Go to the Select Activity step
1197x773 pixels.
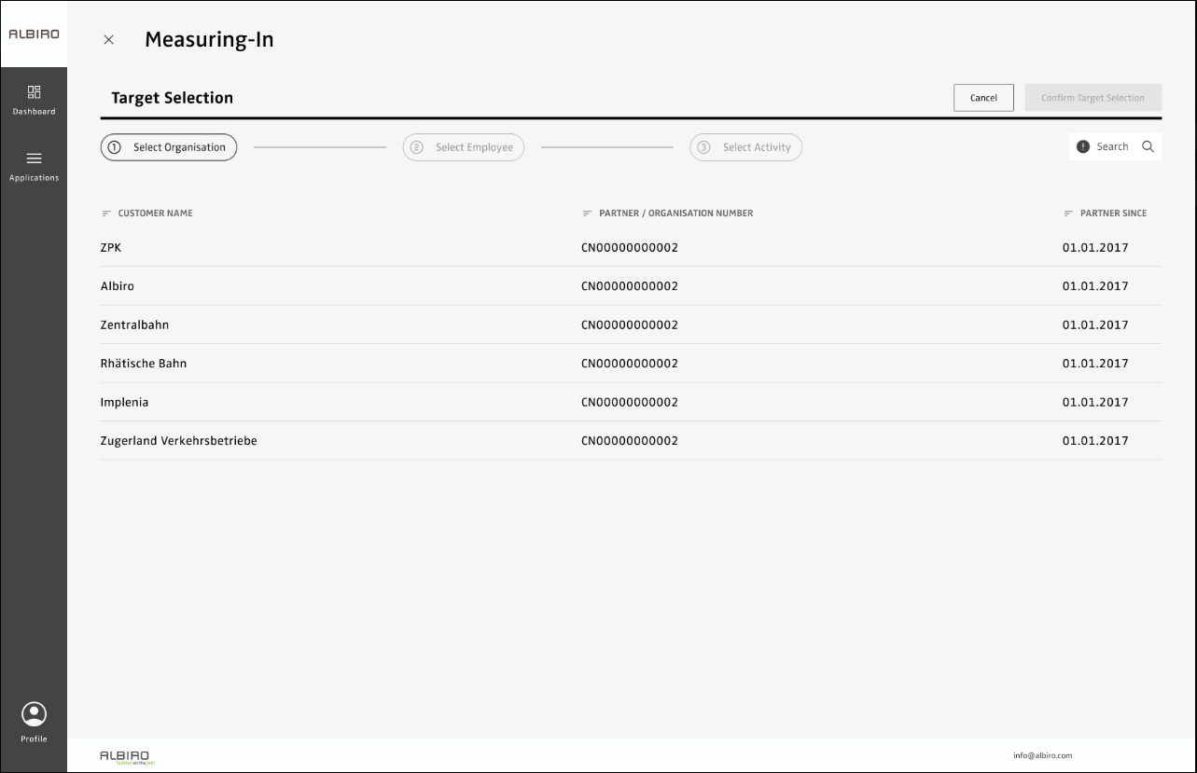(746, 147)
